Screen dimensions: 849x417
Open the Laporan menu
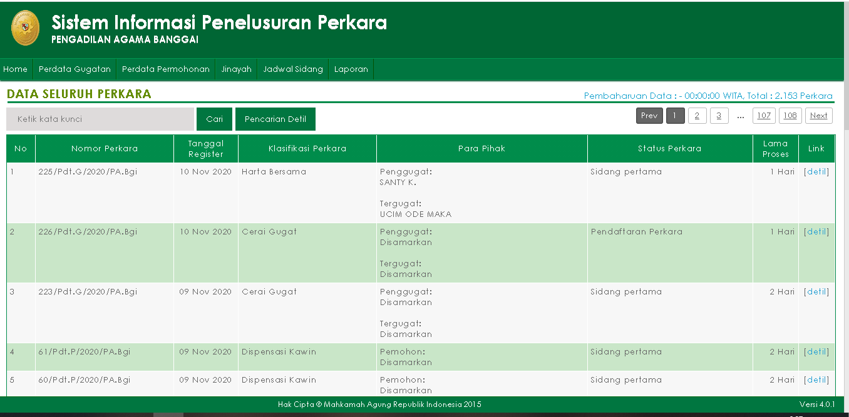point(351,69)
